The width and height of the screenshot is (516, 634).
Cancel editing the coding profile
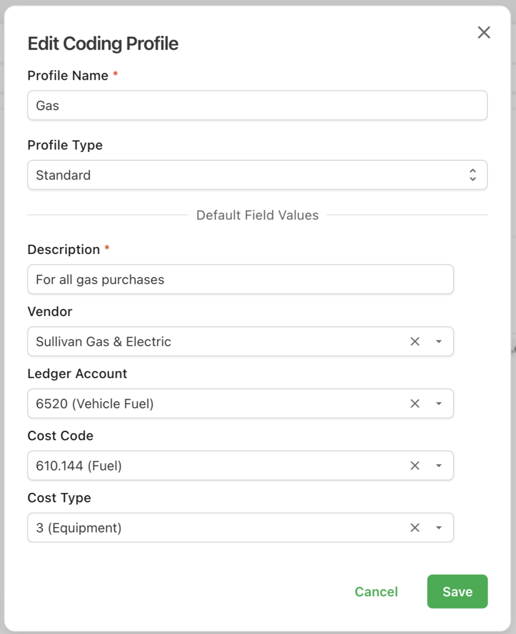click(376, 592)
